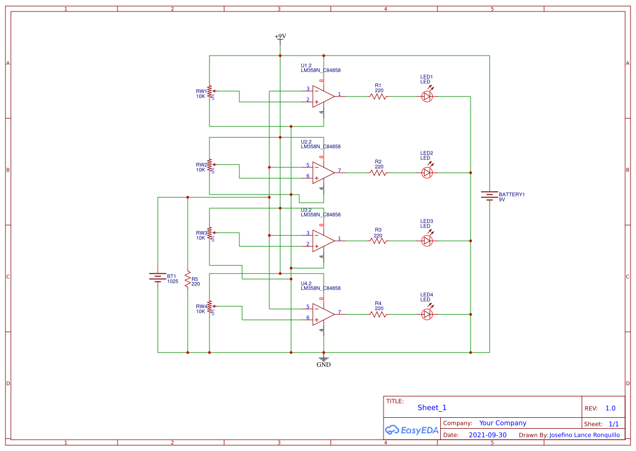Click the Sheet_1 title text
The image size is (636, 451).
click(x=431, y=407)
